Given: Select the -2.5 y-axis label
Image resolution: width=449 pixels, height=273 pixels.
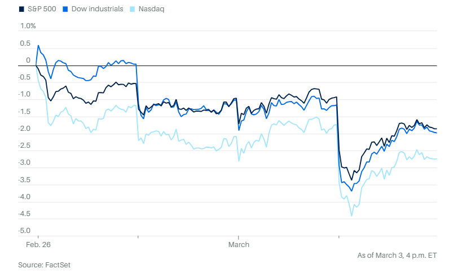Looking at the screenshot, I should point(25,146).
